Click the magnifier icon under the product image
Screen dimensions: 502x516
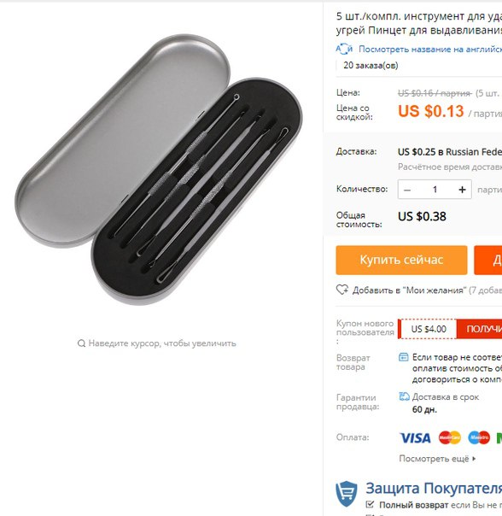[x=81, y=343]
